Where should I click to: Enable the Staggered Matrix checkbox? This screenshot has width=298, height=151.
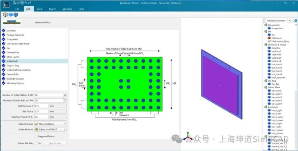tap(35, 136)
